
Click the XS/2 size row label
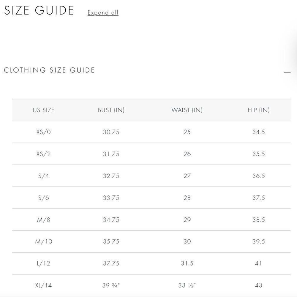44,154
